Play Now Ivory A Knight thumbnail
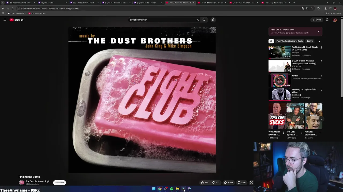The width and height of the screenshot is (343, 192). pos(279,94)
